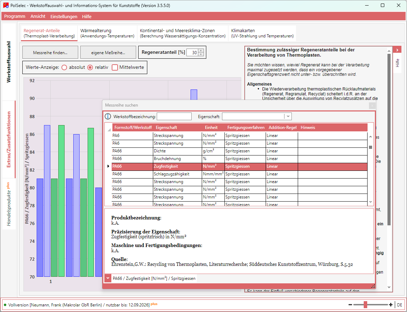Click the Regeneratanteil value field

(192, 52)
